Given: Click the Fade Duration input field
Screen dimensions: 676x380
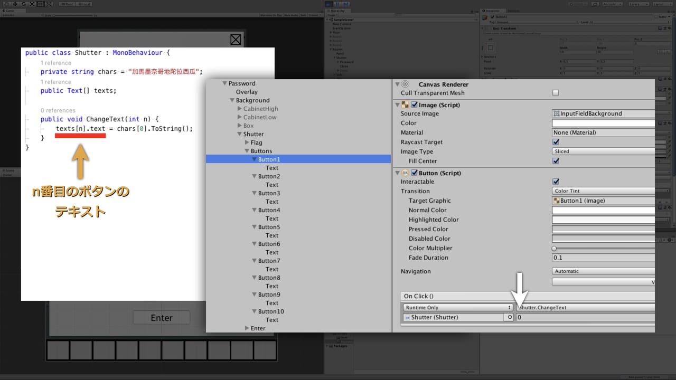Looking at the screenshot, I should tap(603, 258).
